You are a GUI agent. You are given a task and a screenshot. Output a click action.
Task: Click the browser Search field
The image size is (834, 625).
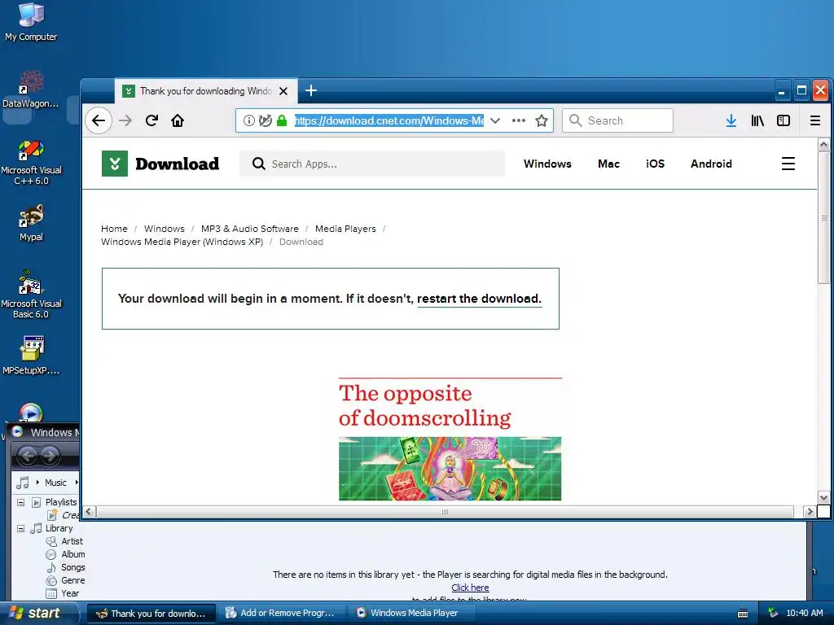(617, 120)
